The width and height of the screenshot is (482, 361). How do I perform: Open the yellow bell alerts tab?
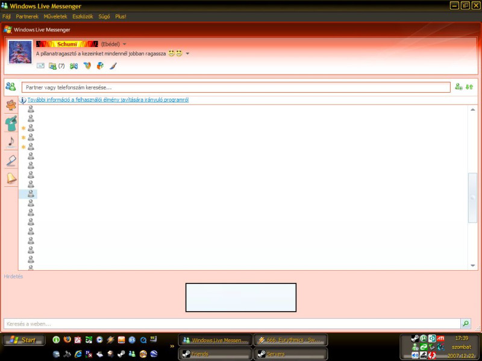tap(11, 178)
